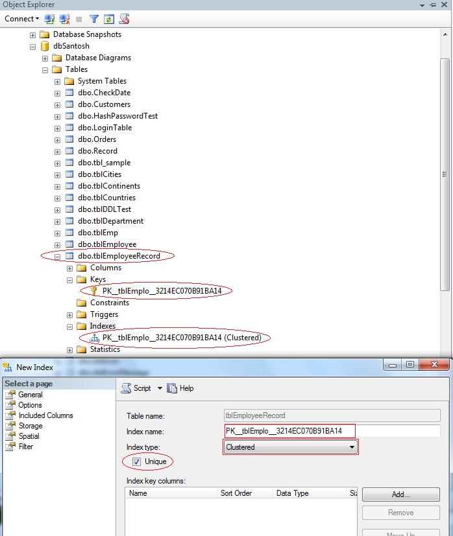The image size is (453, 536).
Task: Open the Connect dropdown in Object Explorer
Action: [x=21, y=19]
